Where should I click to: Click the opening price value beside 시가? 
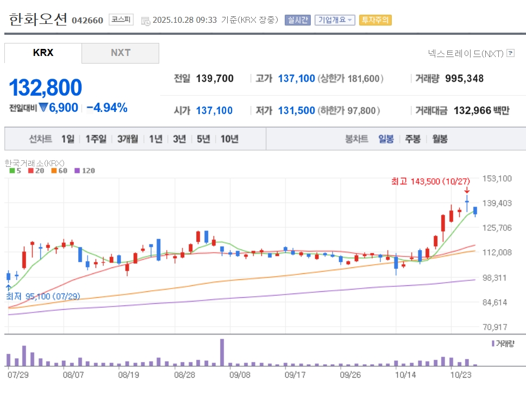pyautogui.click(x=214, y=110)
